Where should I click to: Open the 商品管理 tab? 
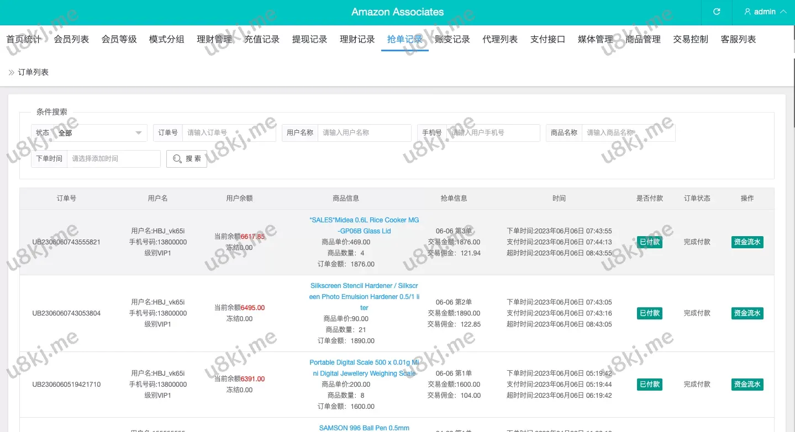pyautogui.click(x=643, y=39)
